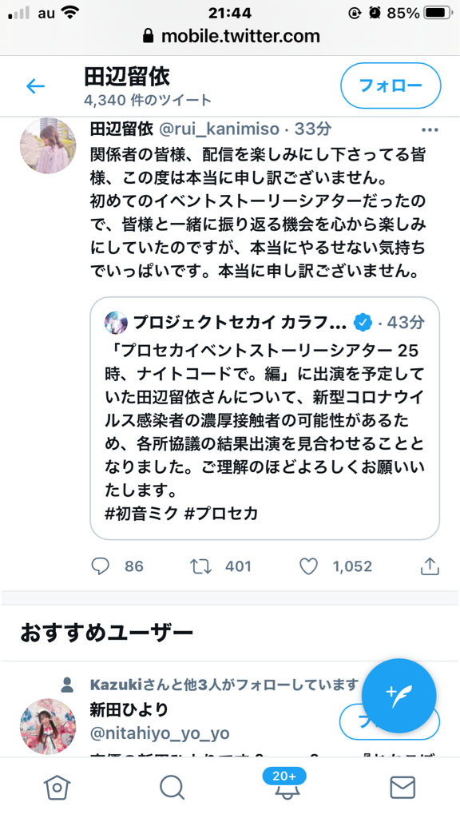The height and width of the screenshot is (818, 460).
Task: Tap the compose tweet floating button
Action: click(399, 696)
